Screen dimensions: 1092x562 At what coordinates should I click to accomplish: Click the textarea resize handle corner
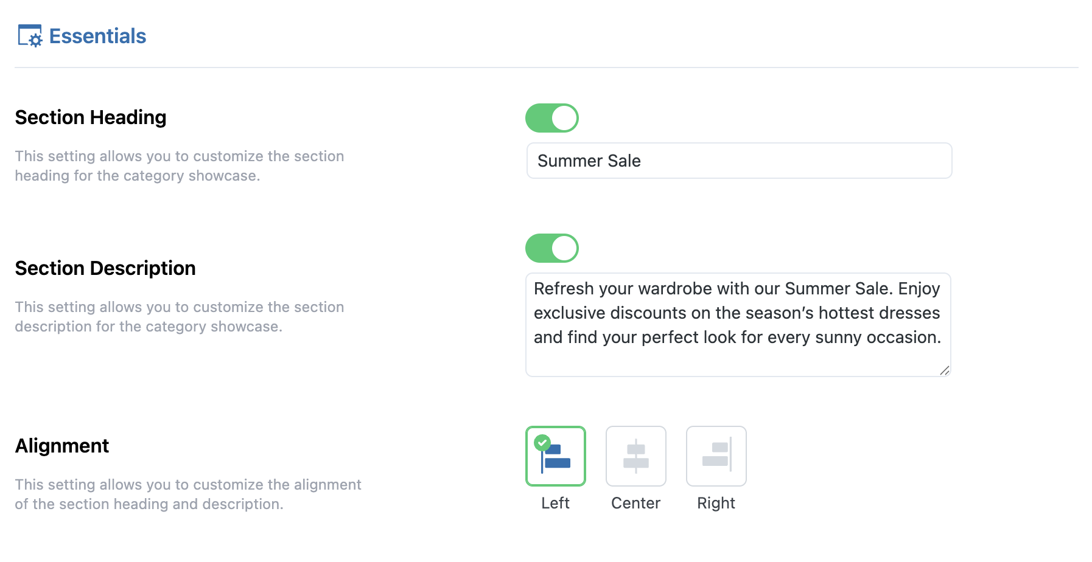point(944,370)
